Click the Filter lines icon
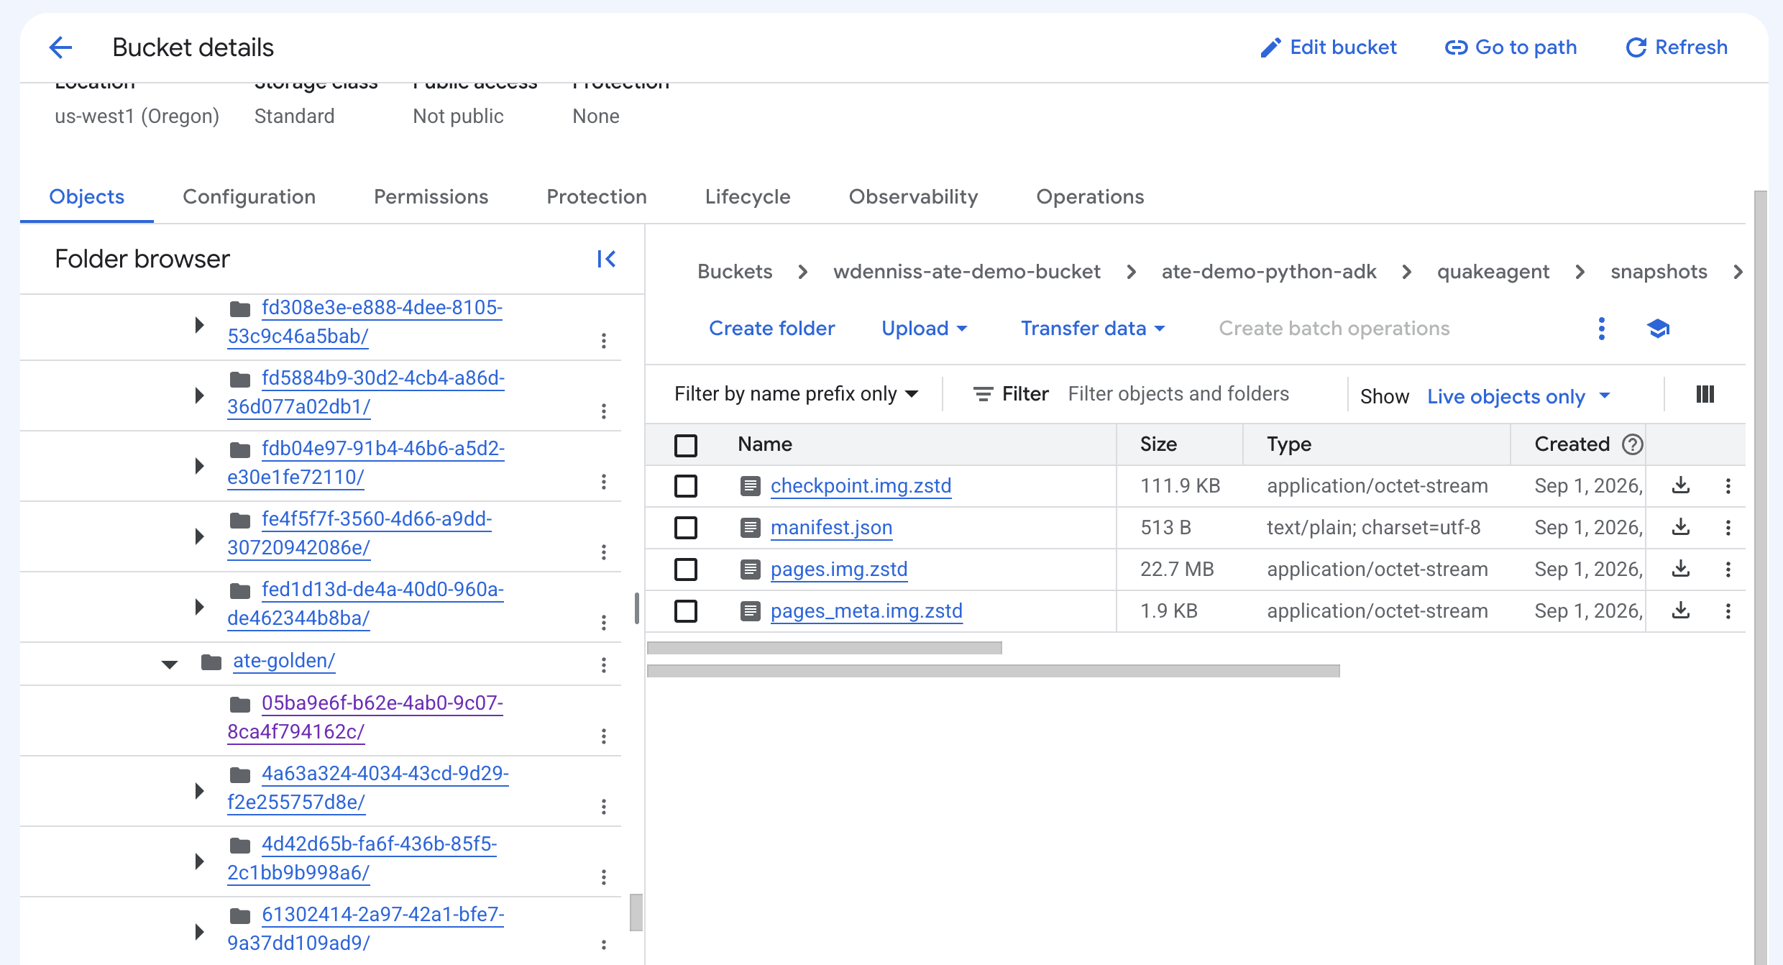The height and width of the screenshot is (965, 1783). [x=983, y=394]
